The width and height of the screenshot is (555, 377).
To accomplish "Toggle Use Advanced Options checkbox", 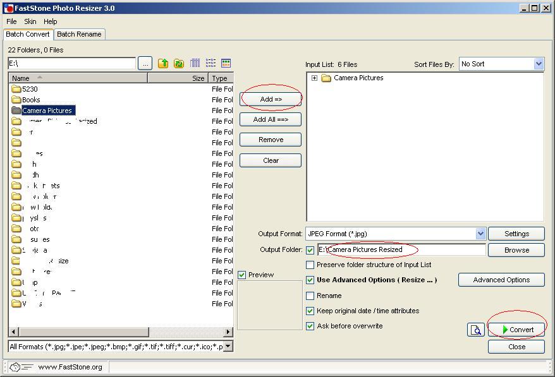I will [310, 280].
